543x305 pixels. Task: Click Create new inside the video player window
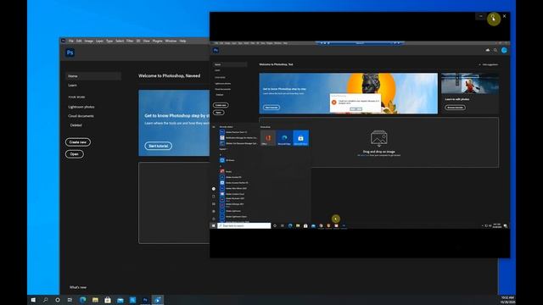tap(221, 105)
